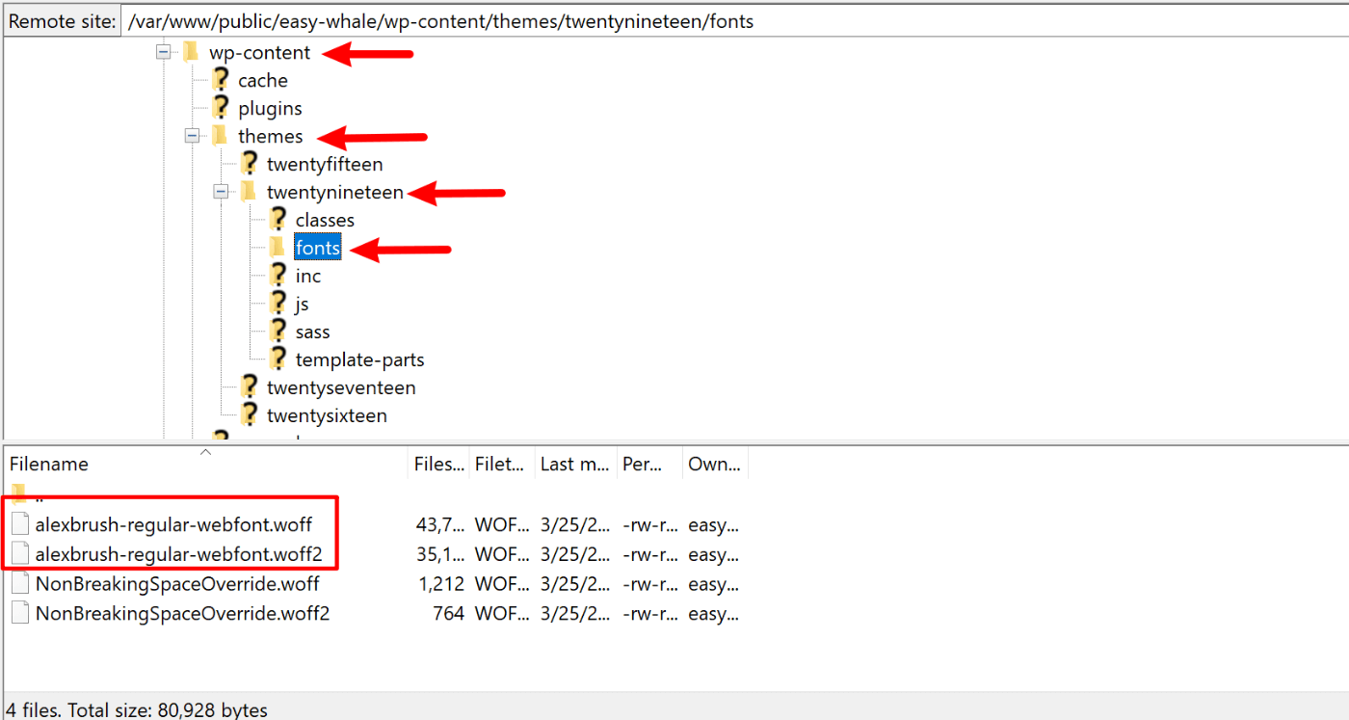Click the fonts folder icon
Viewport: 1349px width, 720px height.
[x=278, y=248]
